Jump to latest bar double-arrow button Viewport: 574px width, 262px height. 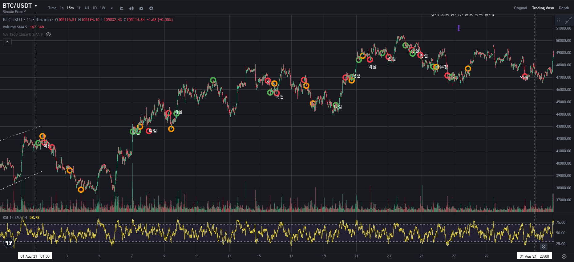coord(544,247)
